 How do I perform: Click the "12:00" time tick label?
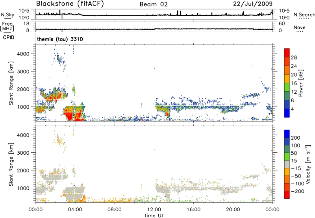pos(154,210)
